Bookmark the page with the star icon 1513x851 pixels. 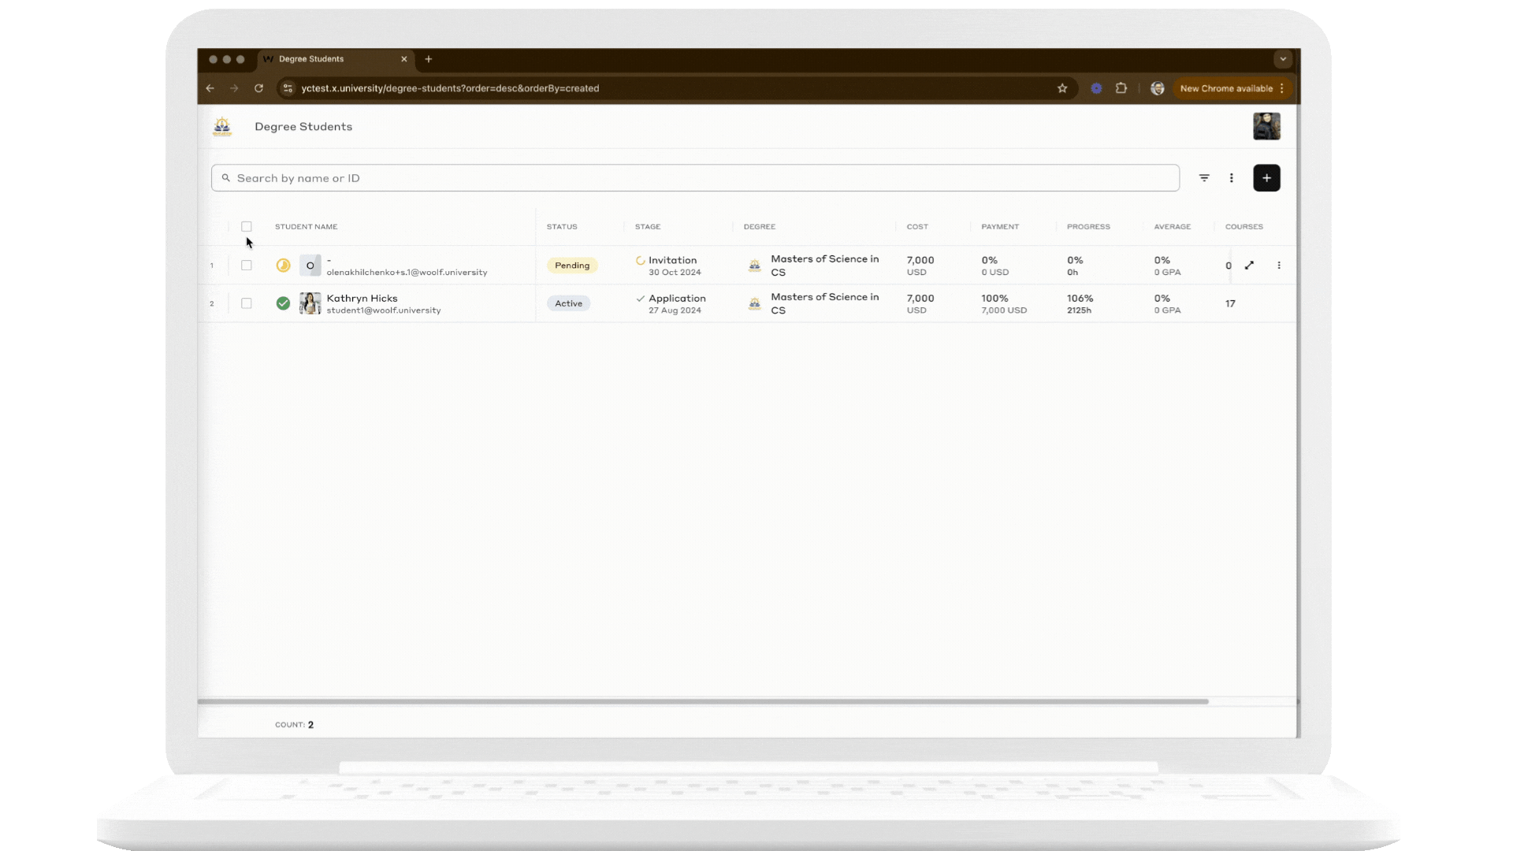pyautogui.click(x=1062, y=88)
